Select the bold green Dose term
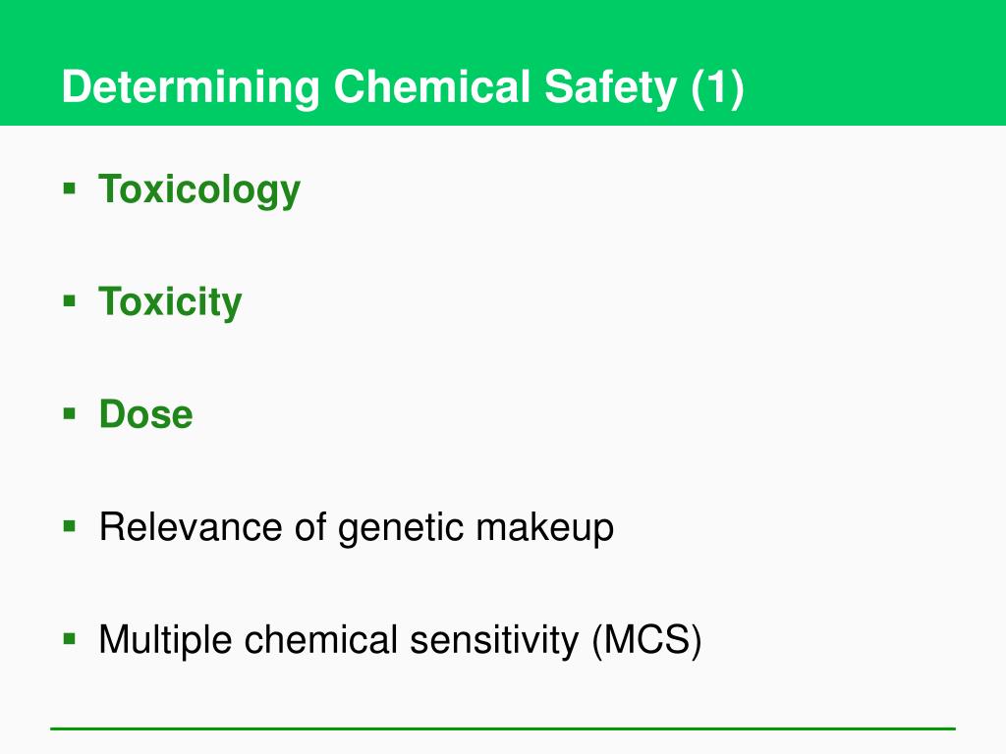The height and width of the screenshot is (754, 1006). pos(145,414)
